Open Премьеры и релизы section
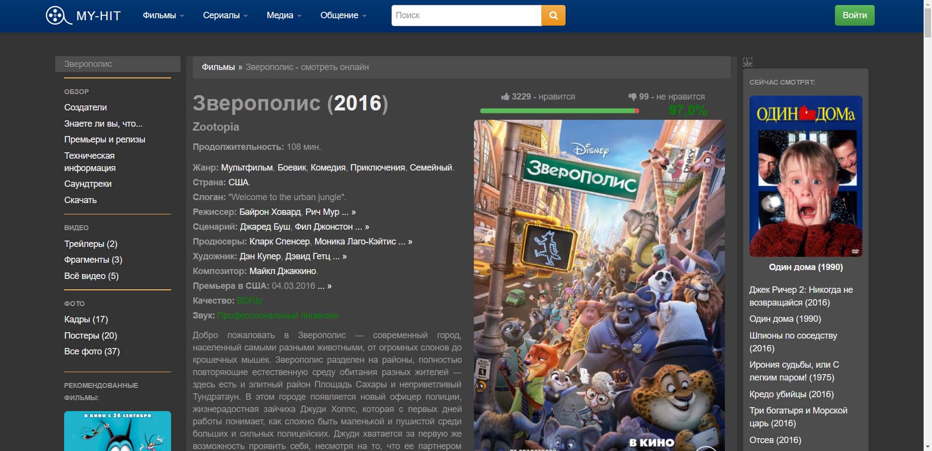Image resolution: width=932 pixels, height=451 pixels. point(105,139)
